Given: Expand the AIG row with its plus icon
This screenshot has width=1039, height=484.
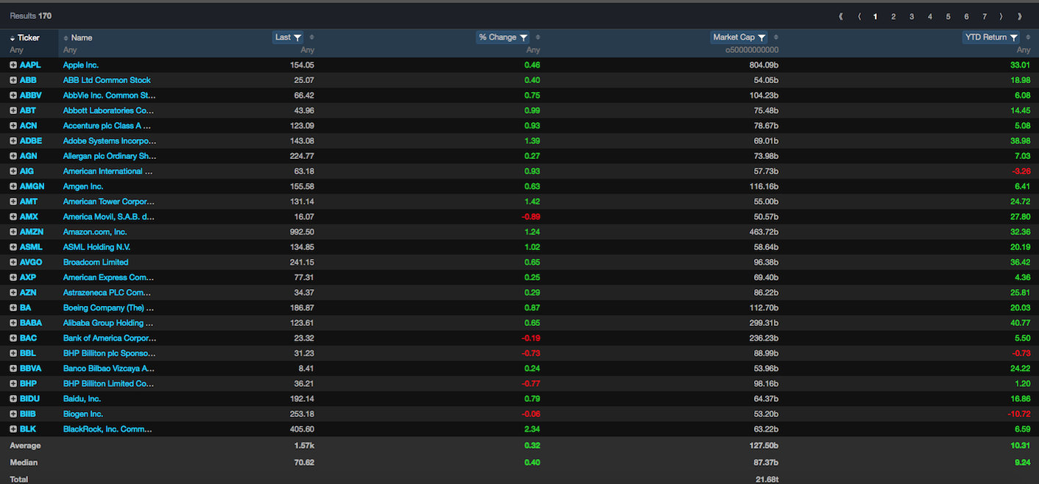Looking at the screenshot, I should click(13, 171).
